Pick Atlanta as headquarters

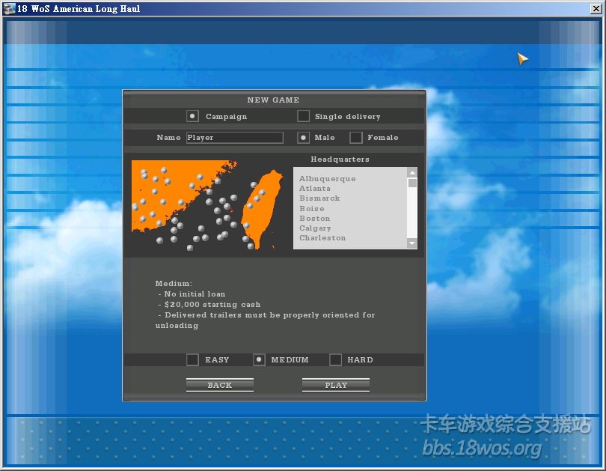tap(314, 188)
